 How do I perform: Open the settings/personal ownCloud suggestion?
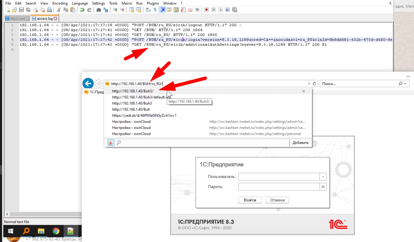[208, 134]
